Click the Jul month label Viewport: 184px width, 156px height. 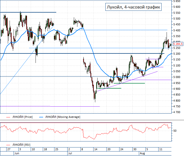(x=70, y=153)
